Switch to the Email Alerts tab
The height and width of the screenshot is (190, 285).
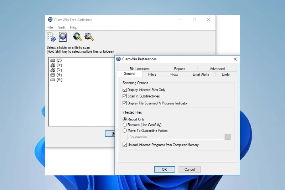point(201,74)
